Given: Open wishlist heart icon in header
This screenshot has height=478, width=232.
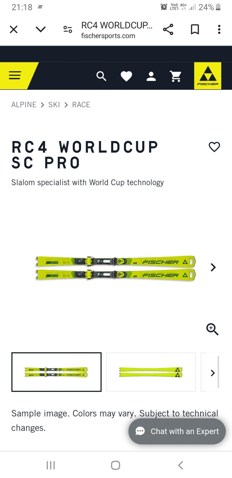Looking at the screenshot, I should pyautogui.click(x=126, y=76).
